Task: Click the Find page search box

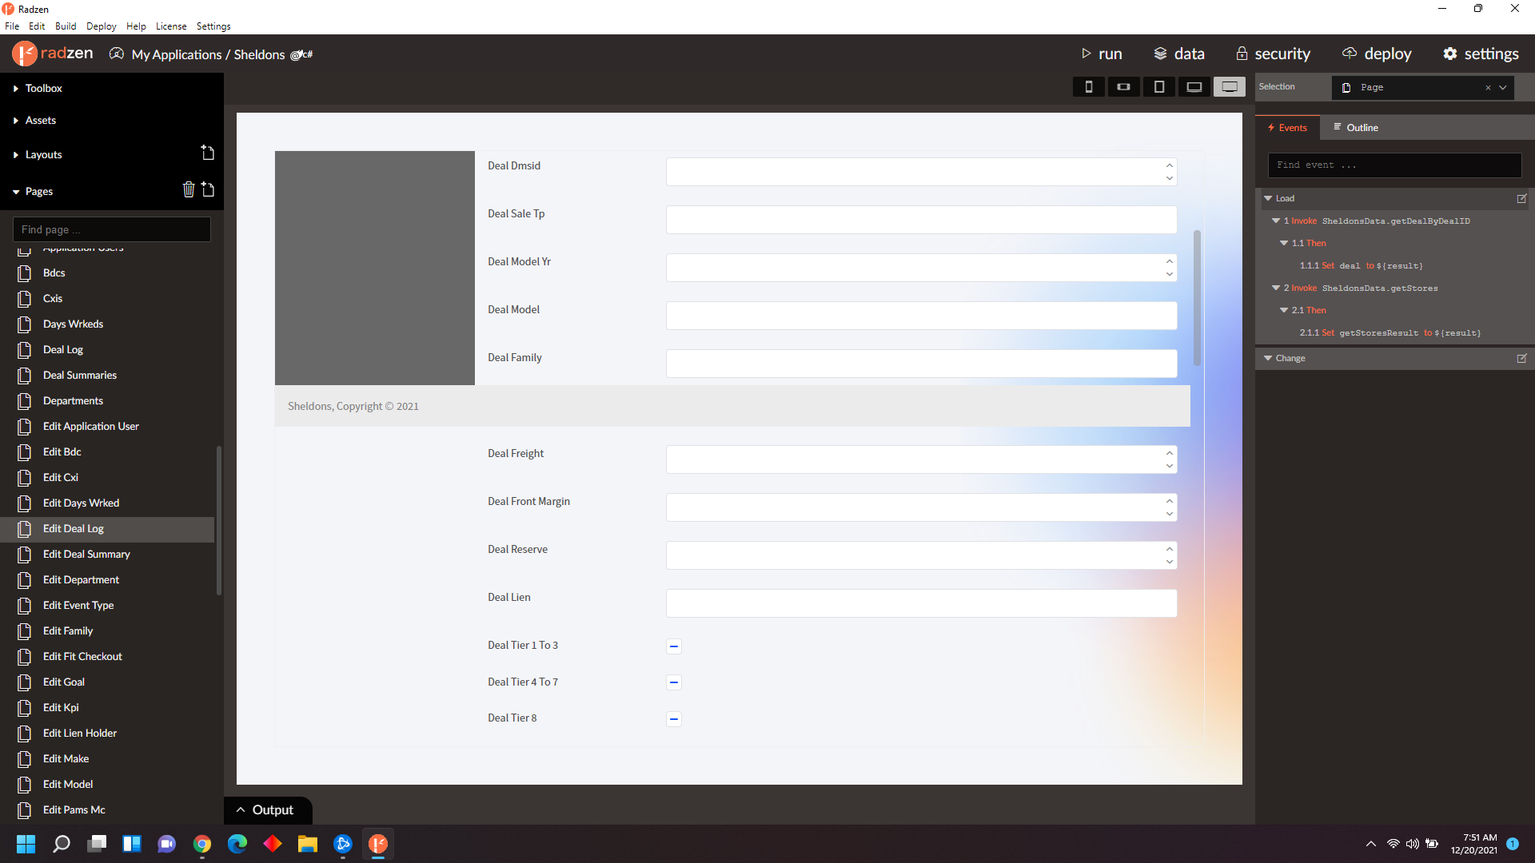Action: click(x=112, y=229)
